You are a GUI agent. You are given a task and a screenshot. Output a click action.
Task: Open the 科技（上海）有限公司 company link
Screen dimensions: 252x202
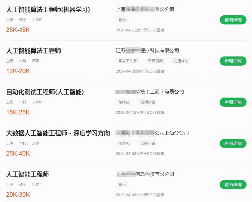(150, 92)
